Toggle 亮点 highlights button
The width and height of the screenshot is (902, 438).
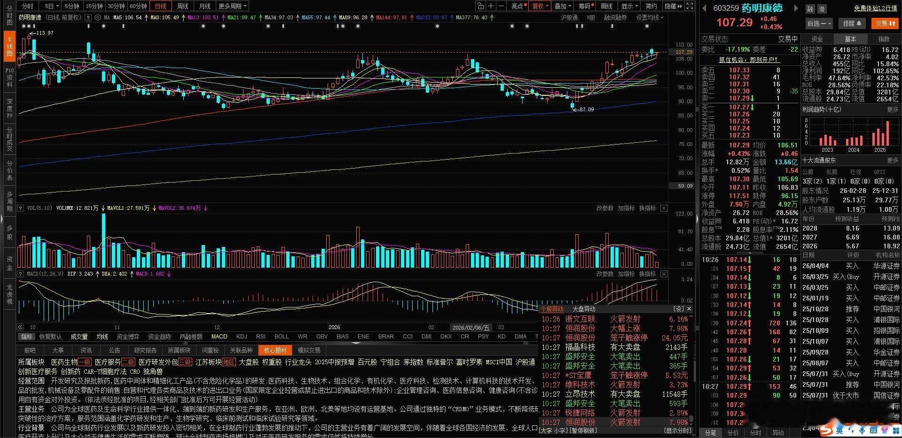517,6
